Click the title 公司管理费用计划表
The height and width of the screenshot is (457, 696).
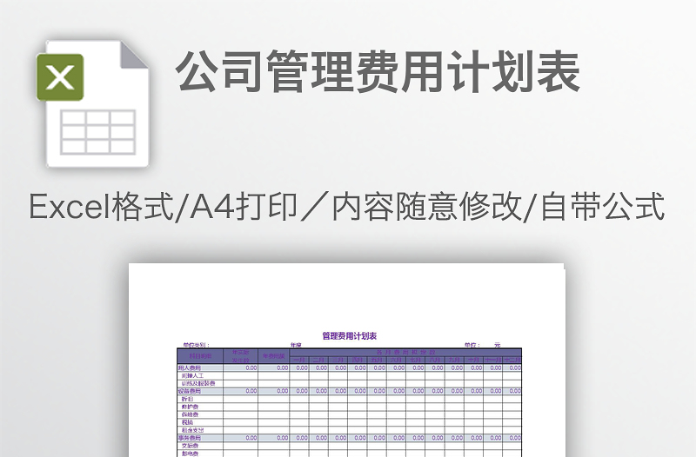[378, 73]
